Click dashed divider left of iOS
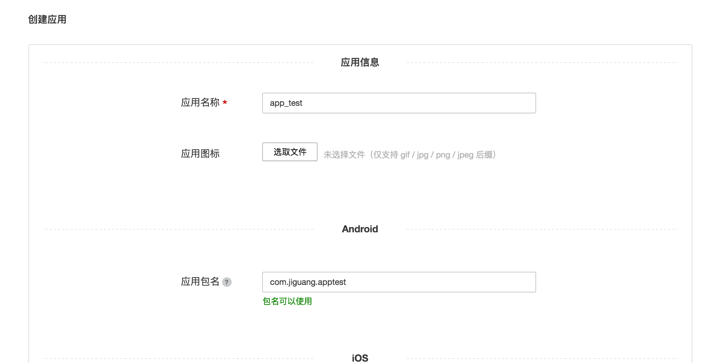Image resolution: width=707 pixels, height=363 pixels. (178, 359)
